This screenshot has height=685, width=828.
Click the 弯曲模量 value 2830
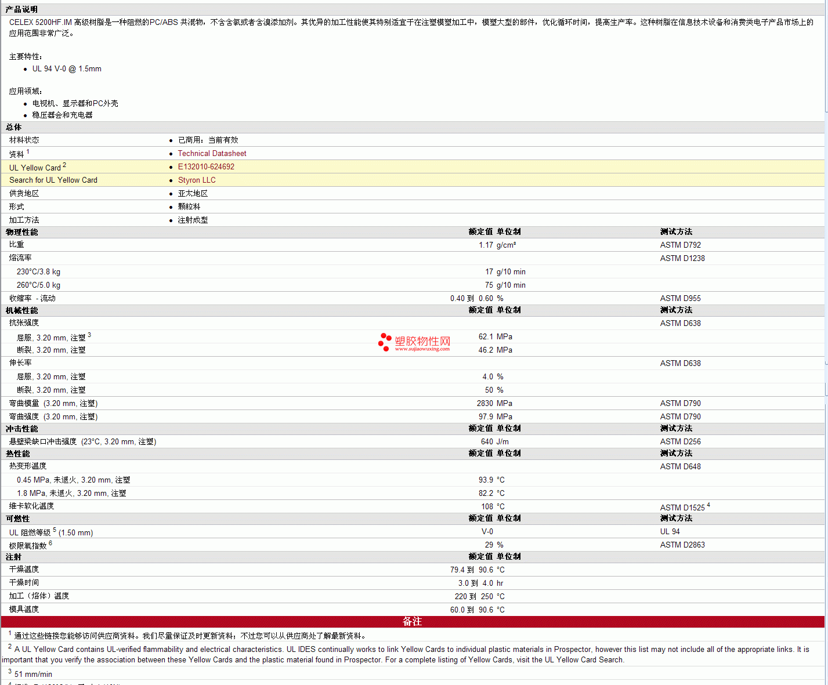pyautogui.click(x=485, y=404)
